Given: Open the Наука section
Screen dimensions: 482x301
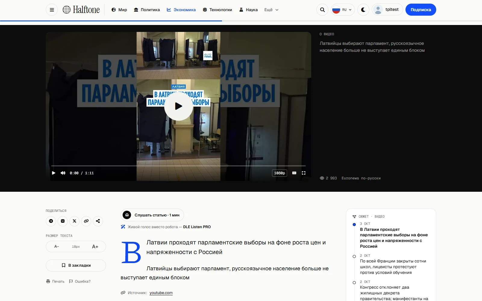Looking at the screenshot, I should tap(249, 10).
